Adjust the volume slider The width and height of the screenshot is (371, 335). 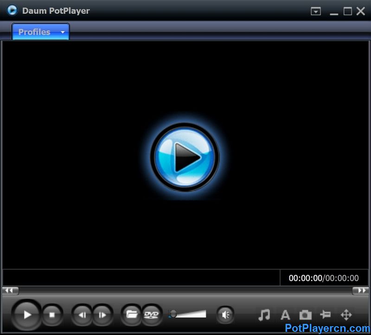pyautogui.click(x=187, y=314)
